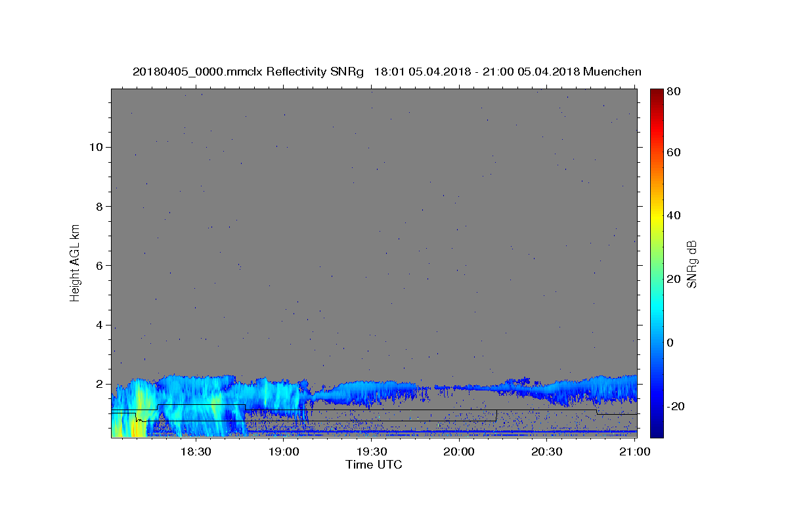The image size is (788, 525).
Task: Click the 'SNRg dB' colorbar label
Action: click(x=691, y=264)
